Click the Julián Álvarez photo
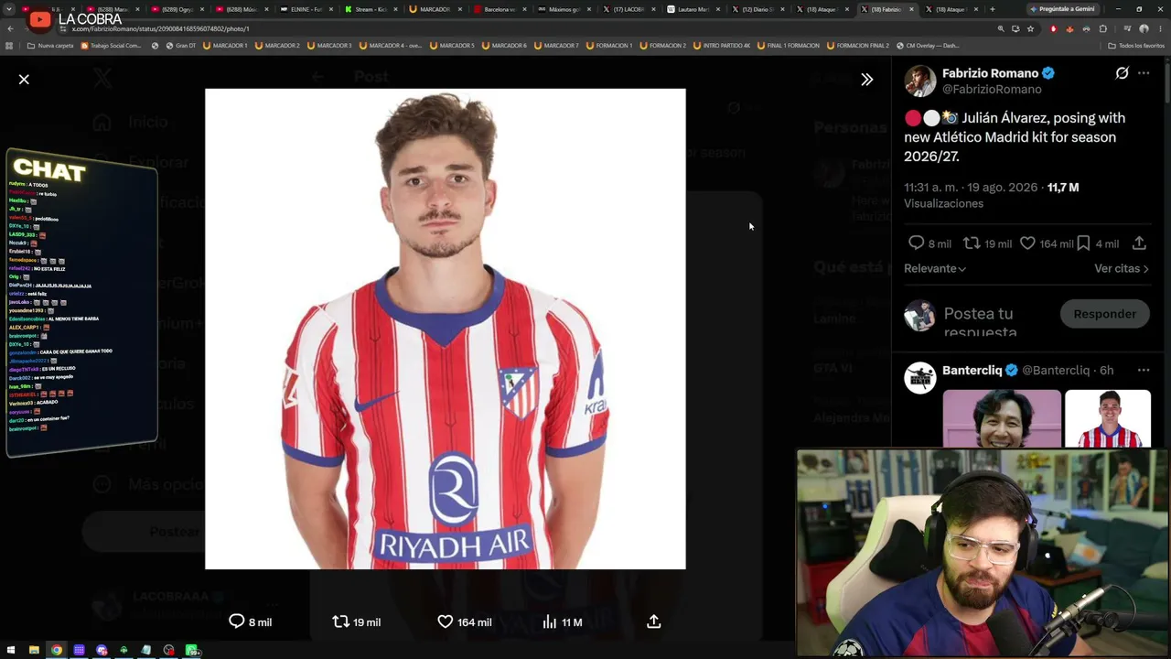Viewport: 1171px width, 659px height. click(x=445, y=329)
